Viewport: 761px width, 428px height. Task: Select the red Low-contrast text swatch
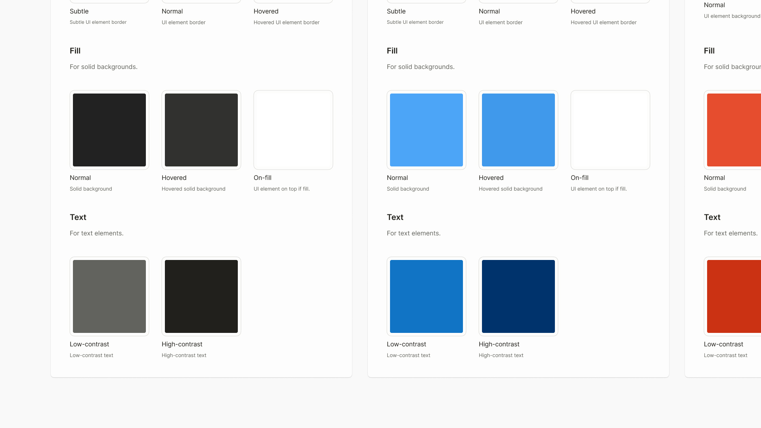coord(734,296)
